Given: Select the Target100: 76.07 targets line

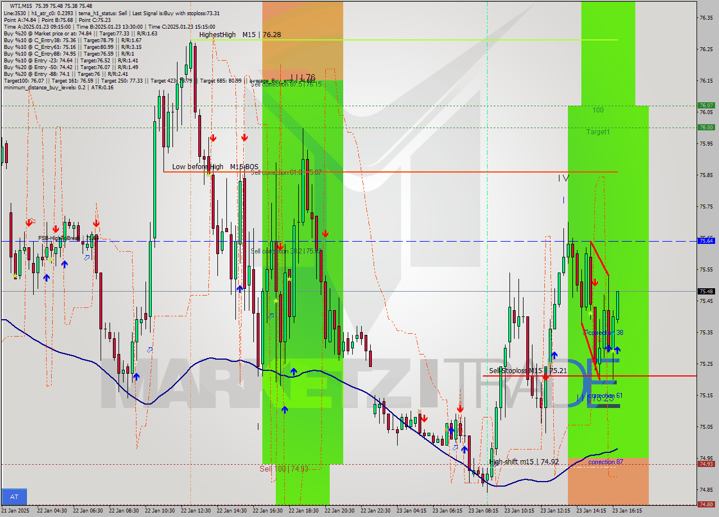Looking at the screenshot, I should (x=160, y=80).
